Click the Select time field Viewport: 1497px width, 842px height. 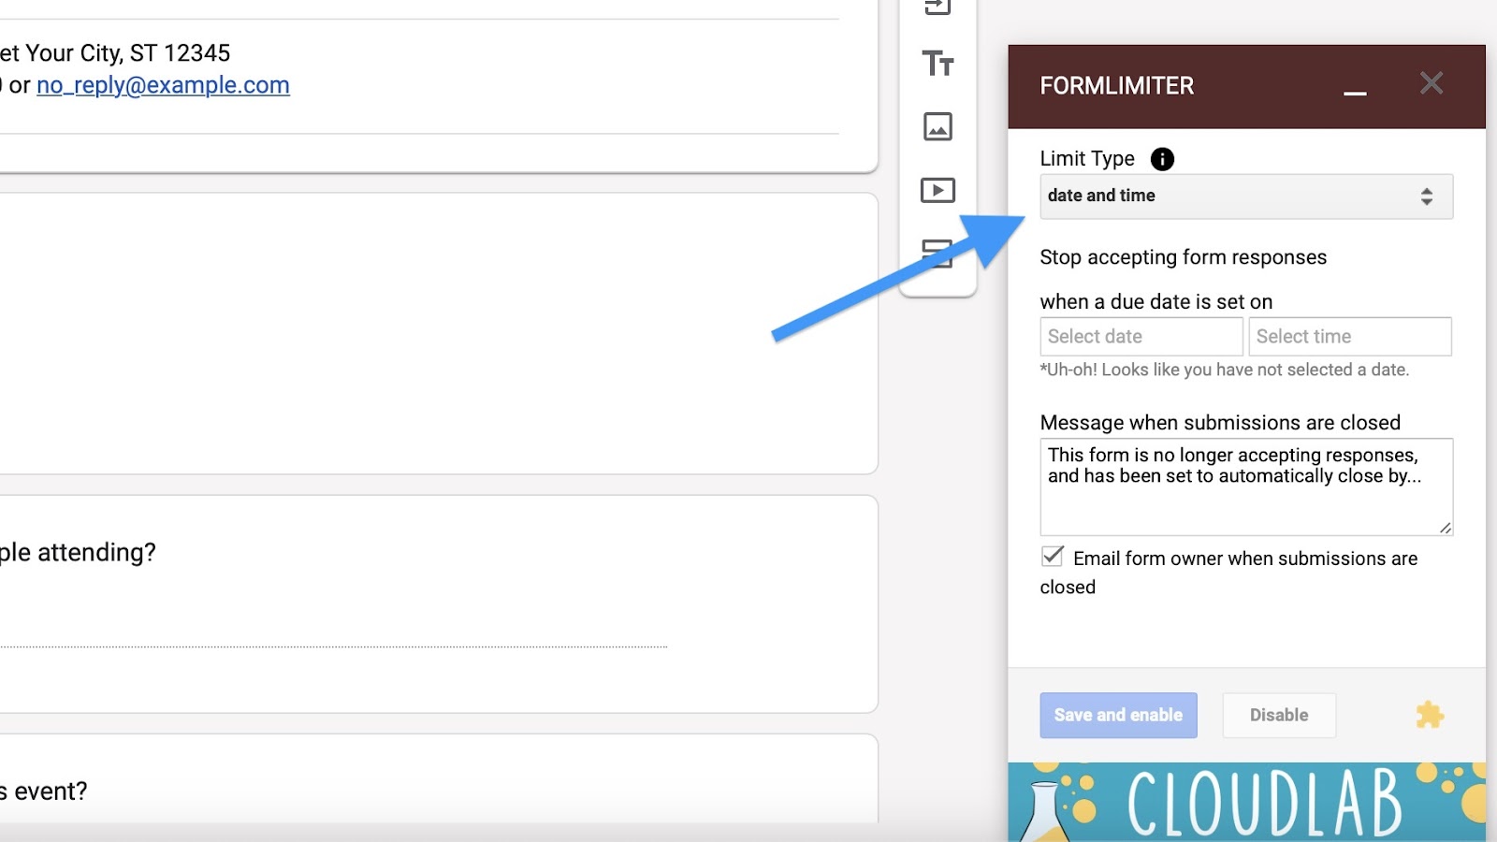pos(1350,337)
